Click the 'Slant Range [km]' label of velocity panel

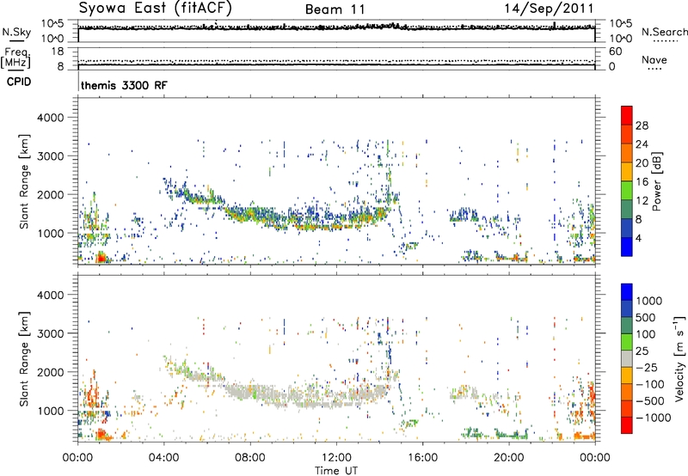[24, 359]
